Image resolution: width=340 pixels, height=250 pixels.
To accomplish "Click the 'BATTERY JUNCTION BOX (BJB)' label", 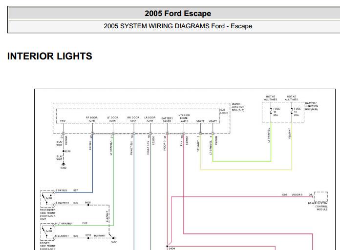I will click(x=311, y=106).
